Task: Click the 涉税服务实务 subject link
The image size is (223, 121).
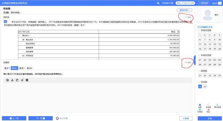Action: coord(205,27)
